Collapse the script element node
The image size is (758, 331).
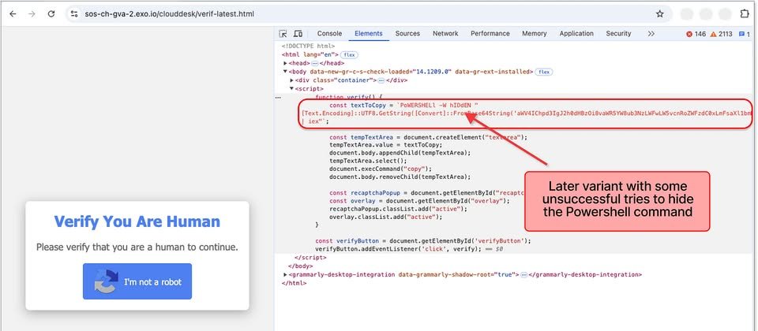tap(292, 89)
